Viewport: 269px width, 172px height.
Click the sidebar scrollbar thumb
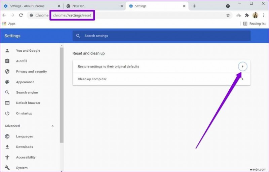62,95
